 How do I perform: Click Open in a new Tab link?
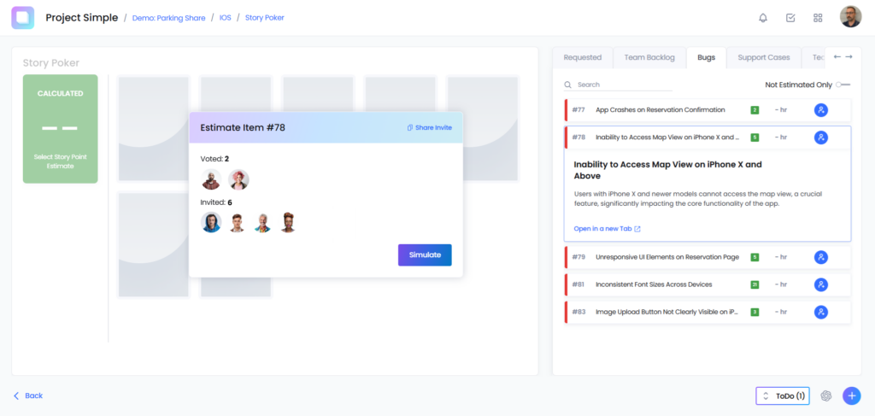click(x=607, y=229)
